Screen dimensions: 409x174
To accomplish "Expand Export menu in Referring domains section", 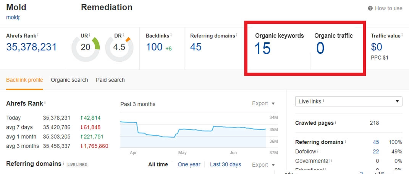I will click(x=263, y=165).
